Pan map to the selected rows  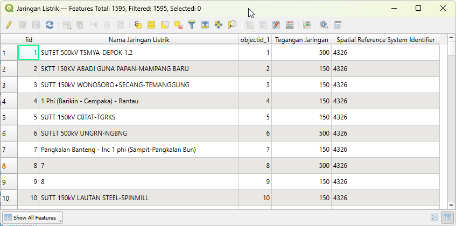pyautogui.click(x=219, y=25)
